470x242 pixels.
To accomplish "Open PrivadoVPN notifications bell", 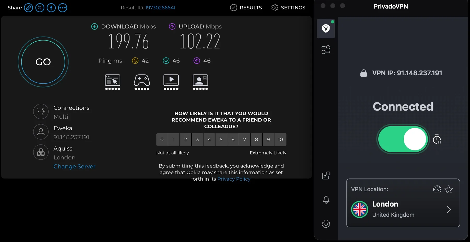I will tap(326, 200).
